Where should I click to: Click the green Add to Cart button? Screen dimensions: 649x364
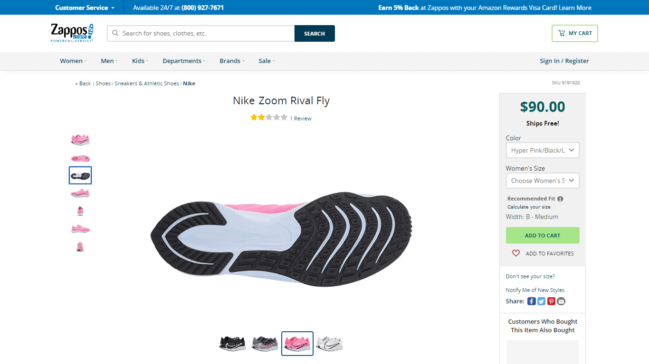click(x=543, y=236)
